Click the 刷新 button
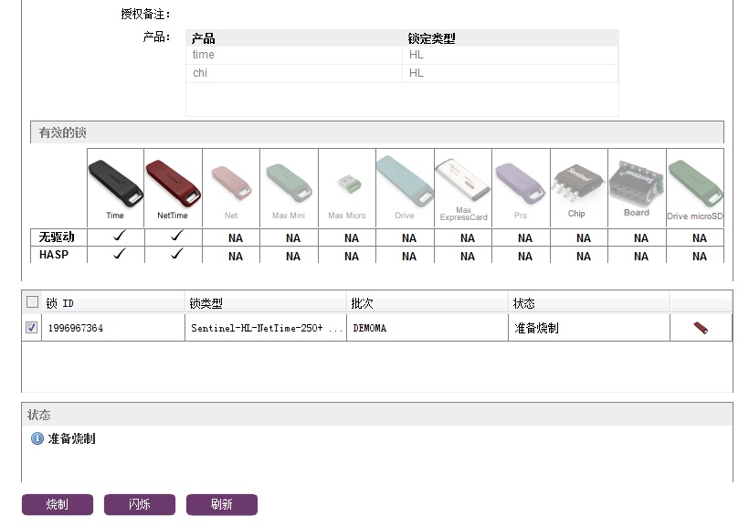Viewport: 749px width, 527px height. (221, 504)
